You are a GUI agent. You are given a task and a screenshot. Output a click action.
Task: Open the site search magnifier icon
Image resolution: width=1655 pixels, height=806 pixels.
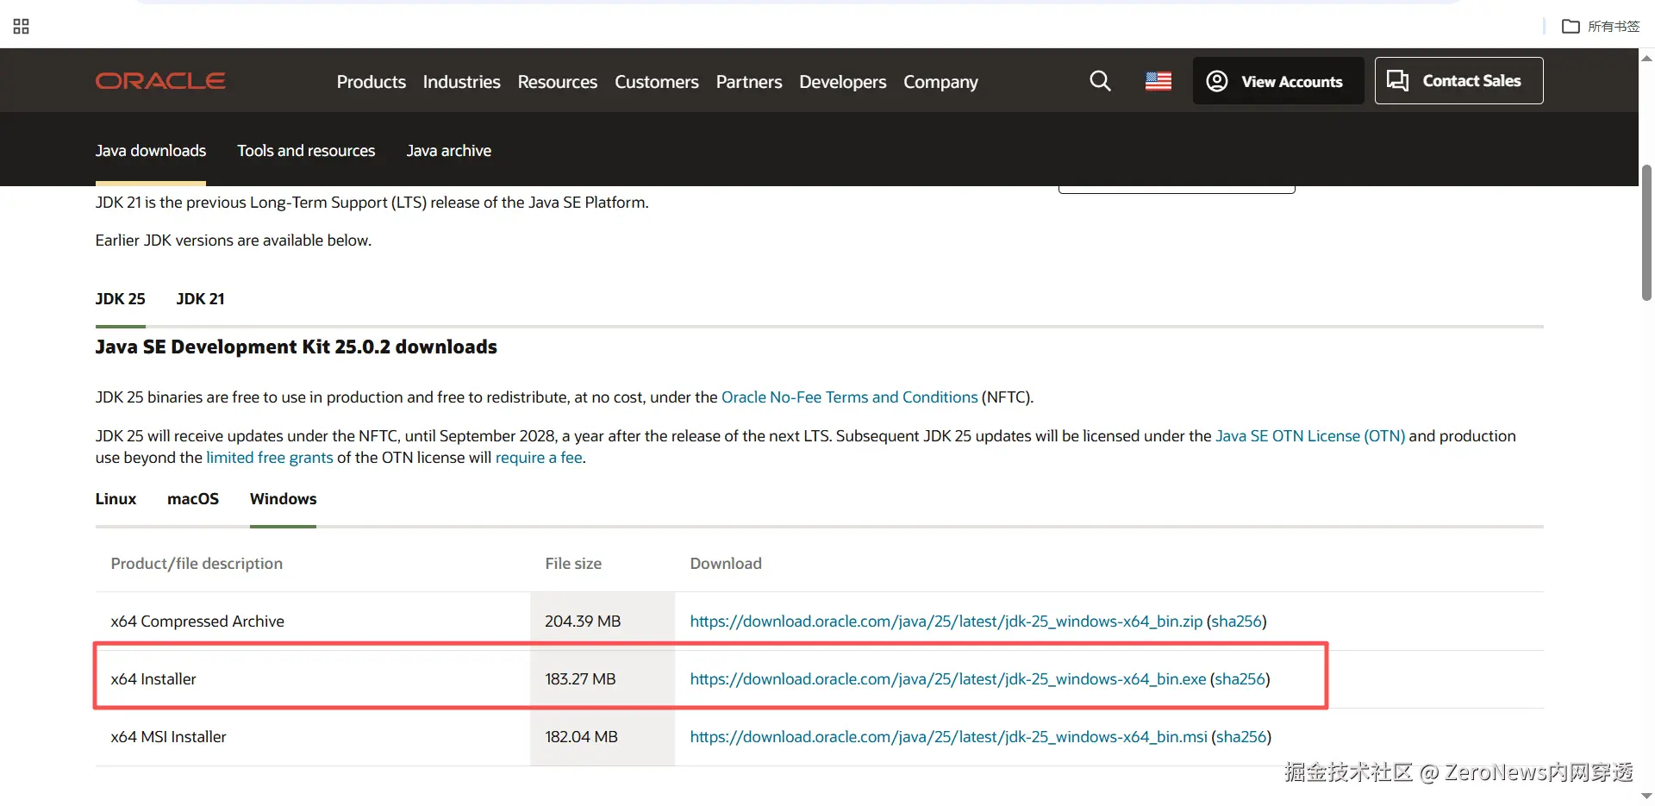tap(1100, 81)
